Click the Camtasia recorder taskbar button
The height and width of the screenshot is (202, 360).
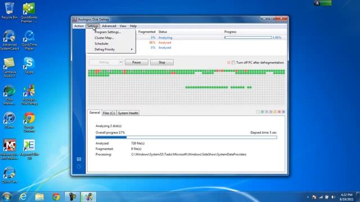(73, 197)
